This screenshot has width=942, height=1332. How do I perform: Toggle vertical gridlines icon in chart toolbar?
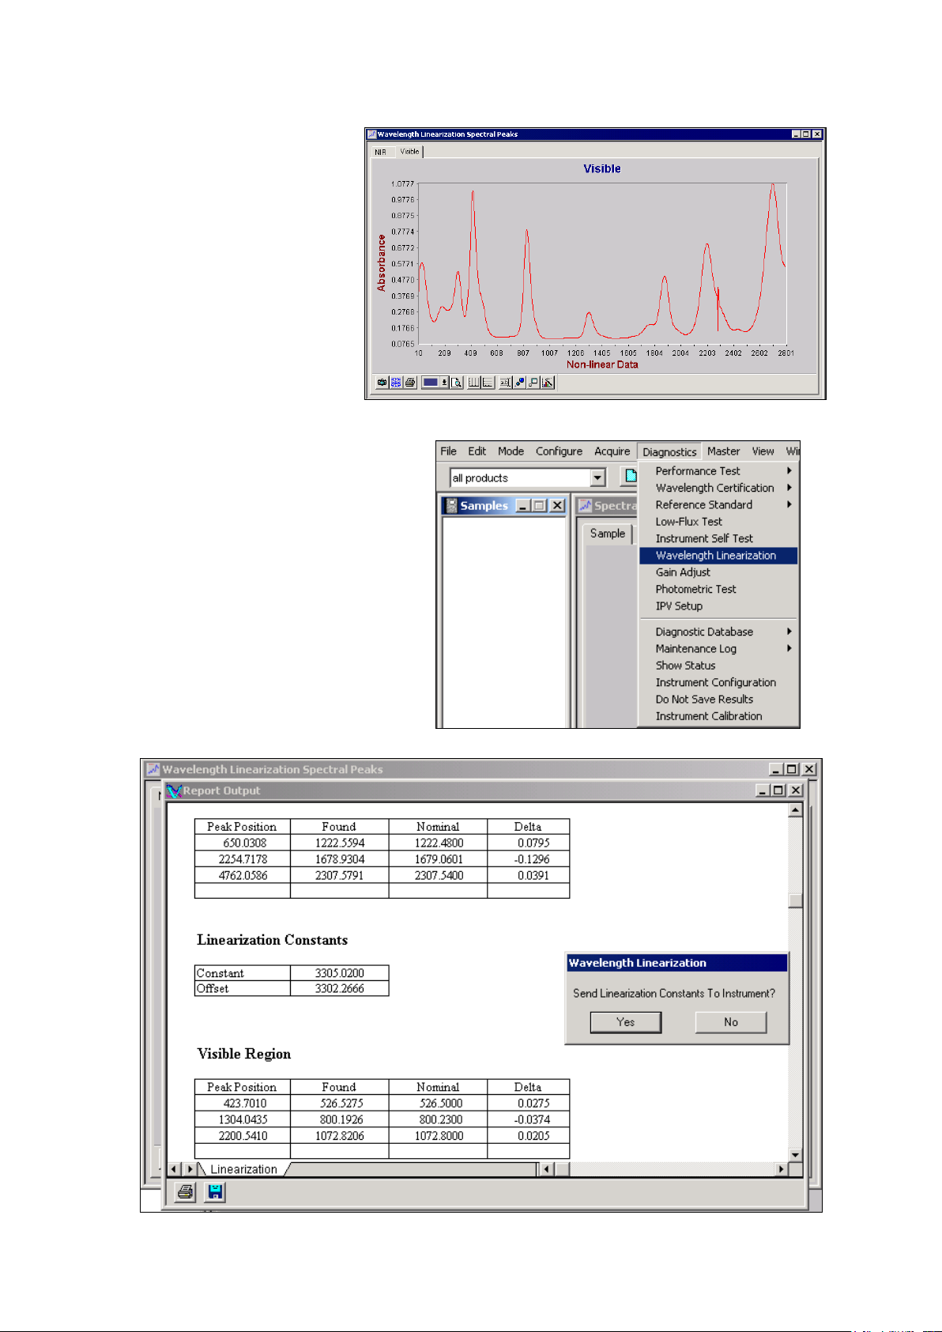[473, 383]
